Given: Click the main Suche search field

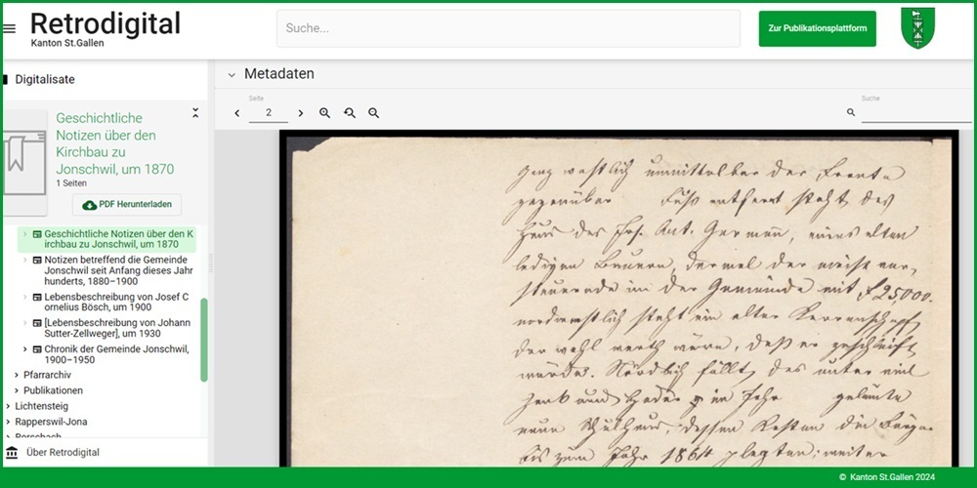Looking at the screenshot, I should pyautogui.click(x=508, y=28).
